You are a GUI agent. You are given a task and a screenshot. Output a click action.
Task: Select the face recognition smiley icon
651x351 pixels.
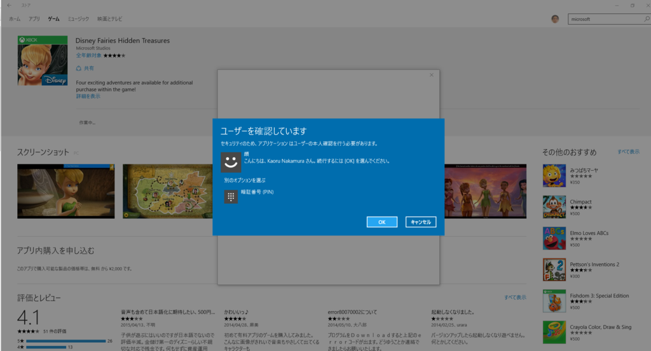(231, 162)
